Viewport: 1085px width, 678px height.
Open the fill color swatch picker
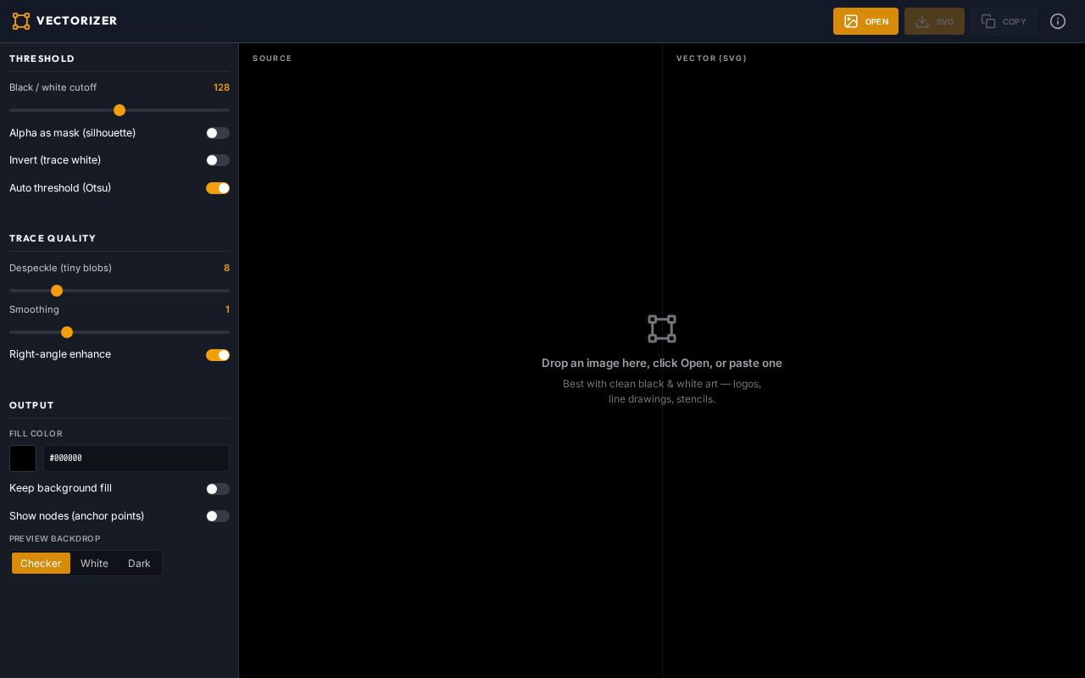click(x=23, y=458)
